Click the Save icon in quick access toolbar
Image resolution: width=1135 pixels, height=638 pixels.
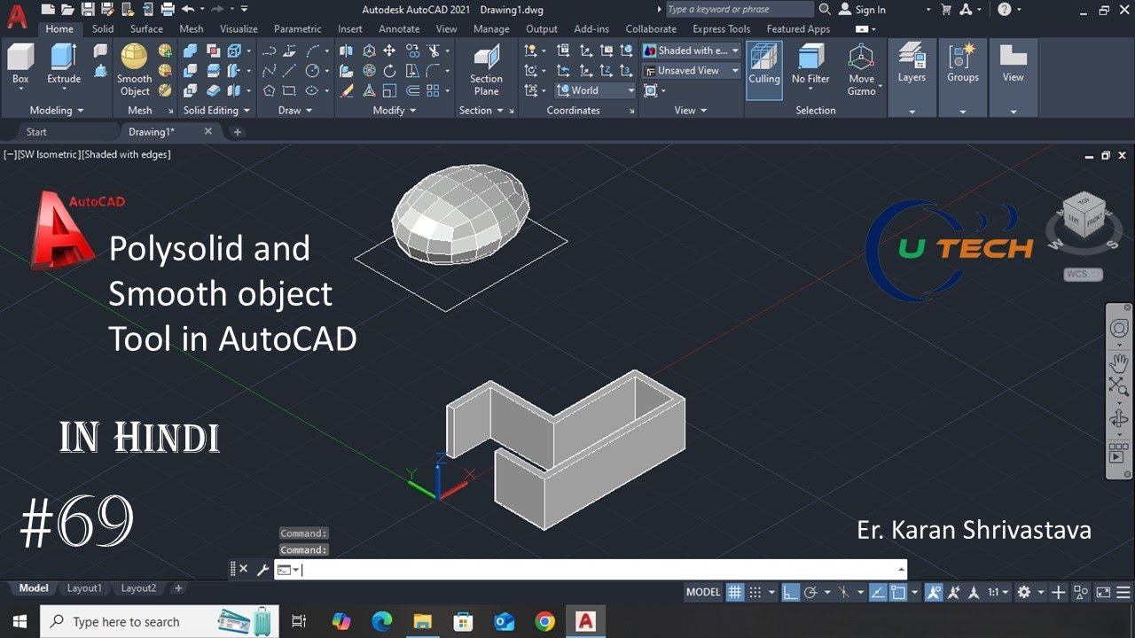pyautogui.click(x=87, y=9)
